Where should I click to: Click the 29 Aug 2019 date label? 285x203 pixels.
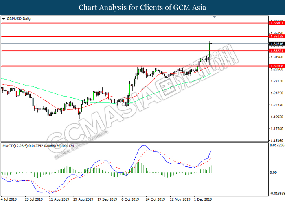[x=83, y=199]
